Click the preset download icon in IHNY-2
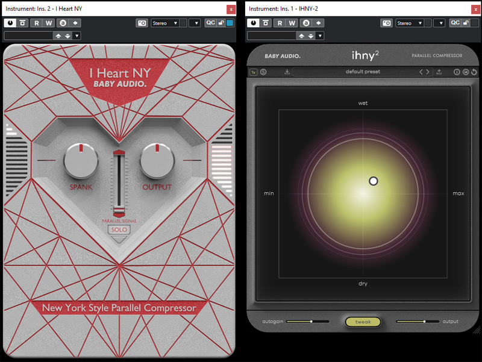The height and width of the screenshot is (362, 482). (287, 72)
